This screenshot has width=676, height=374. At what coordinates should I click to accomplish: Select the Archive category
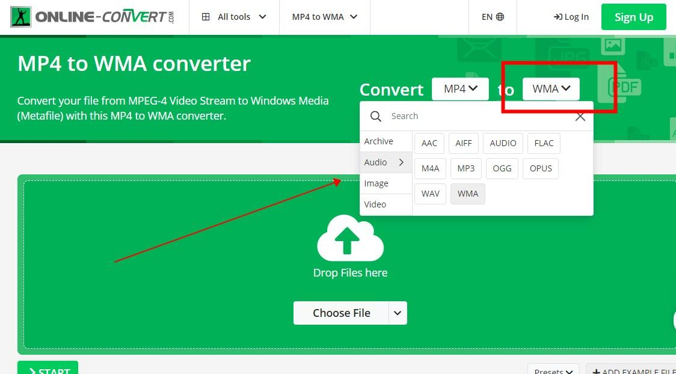tap(386, 141)
